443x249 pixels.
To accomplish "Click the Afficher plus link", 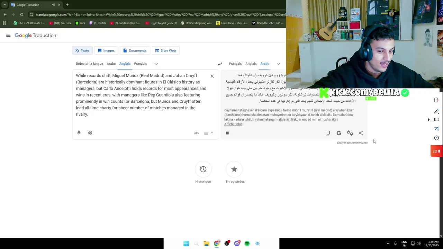I will 233,124.
